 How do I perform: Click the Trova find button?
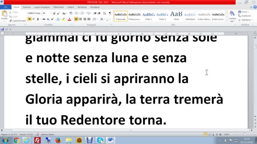point(243,12)
